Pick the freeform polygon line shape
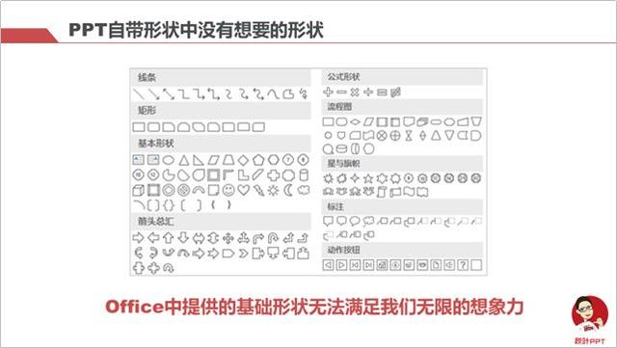 pyautogui.click(x=288, y=94)
